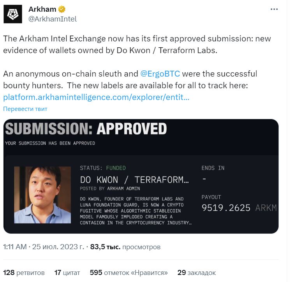Open the Do Kwon photo thumbnail

[x=42, y=195]
